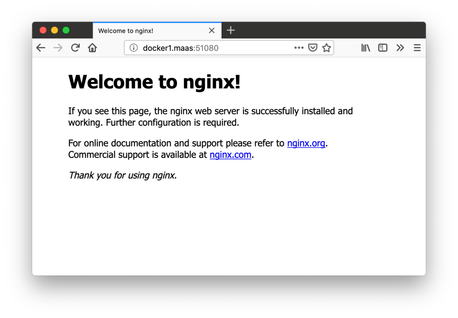The image size is (458, 318).
Task: Save page to Pocket
Action: [x=313, y=48]
